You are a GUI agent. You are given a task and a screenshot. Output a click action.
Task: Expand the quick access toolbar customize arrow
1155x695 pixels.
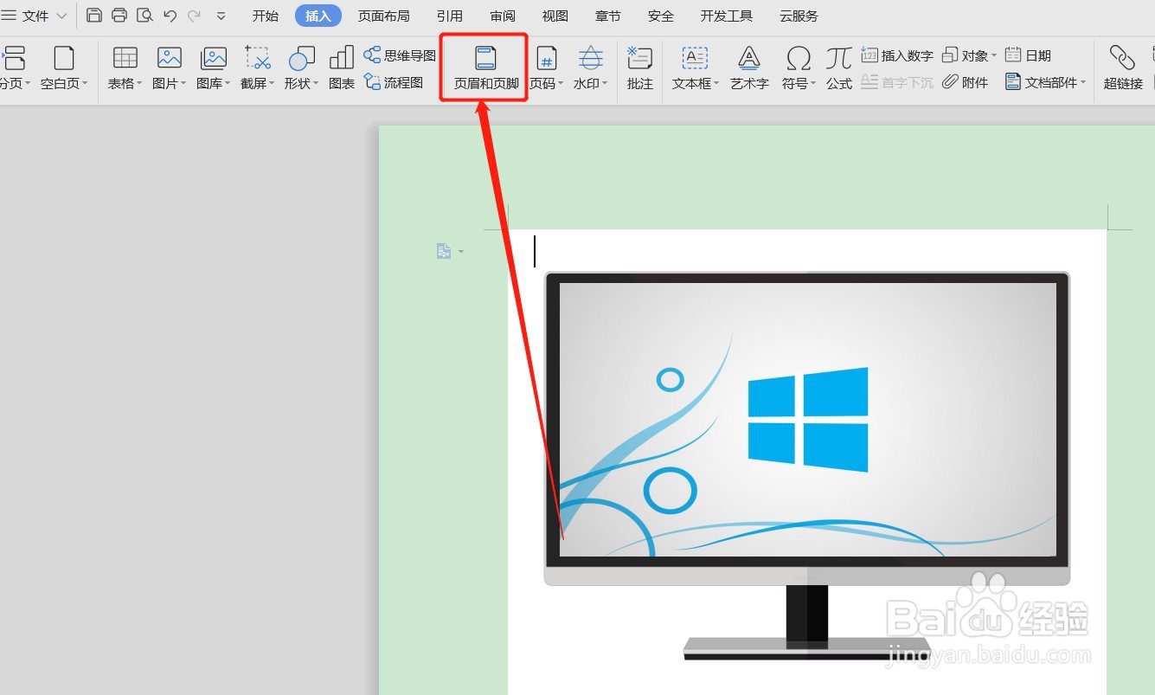coord(221,16)
